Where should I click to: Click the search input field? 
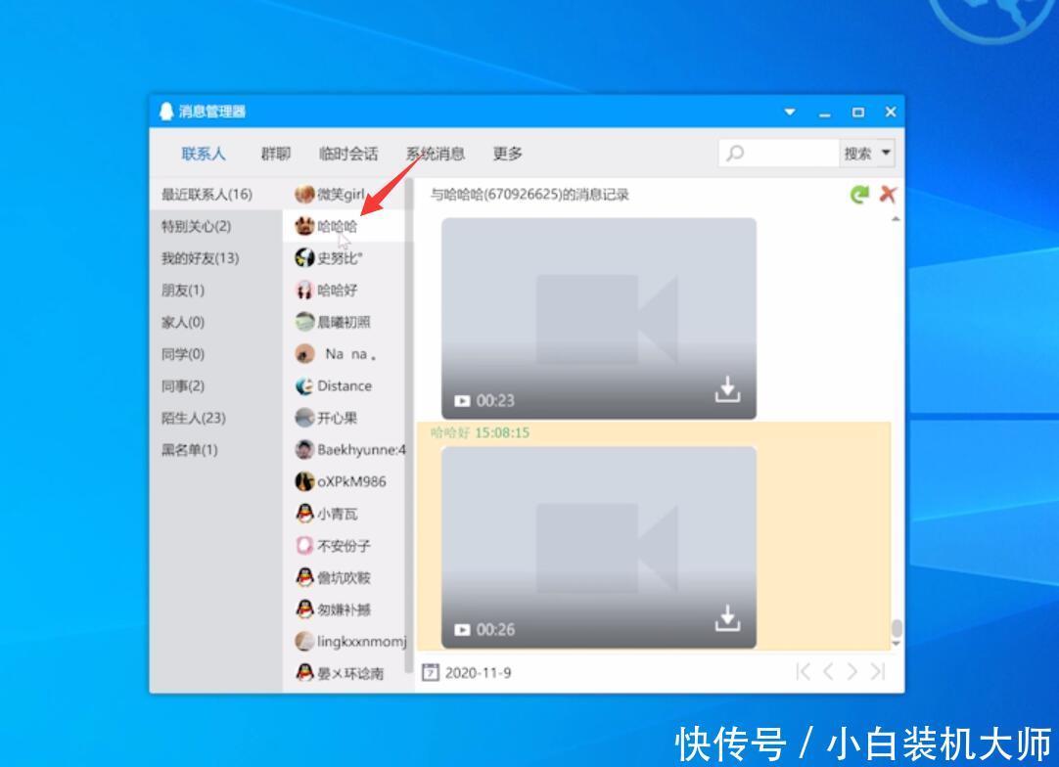click(783, 153)
